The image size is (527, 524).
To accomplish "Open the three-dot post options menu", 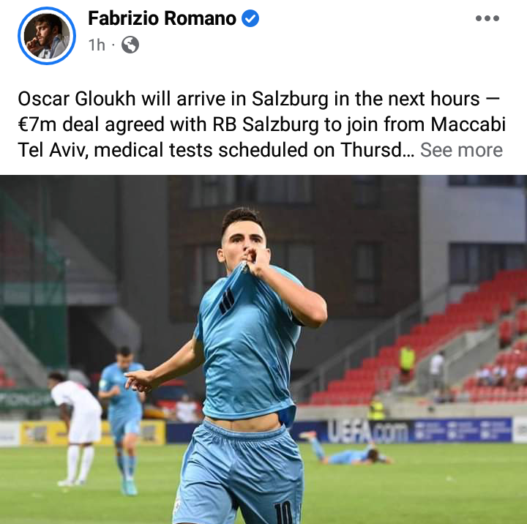I will point(487,18).
